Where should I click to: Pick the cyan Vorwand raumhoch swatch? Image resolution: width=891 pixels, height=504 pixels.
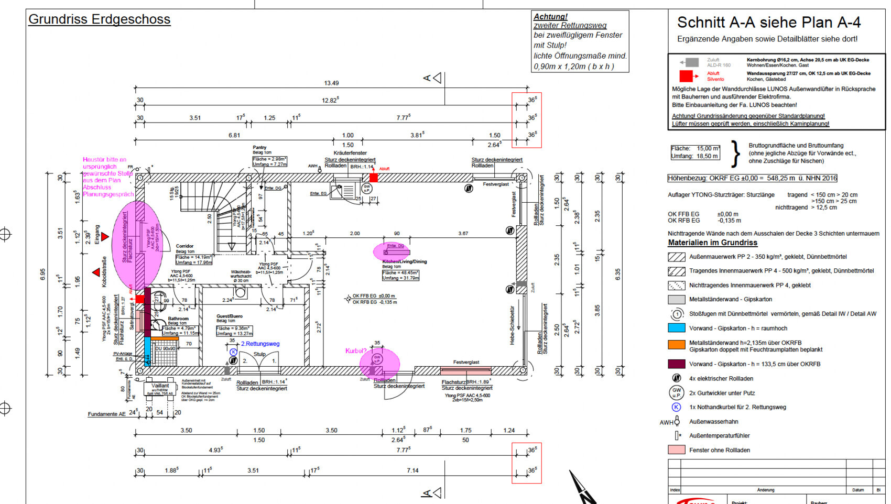(x=677, y=328)
